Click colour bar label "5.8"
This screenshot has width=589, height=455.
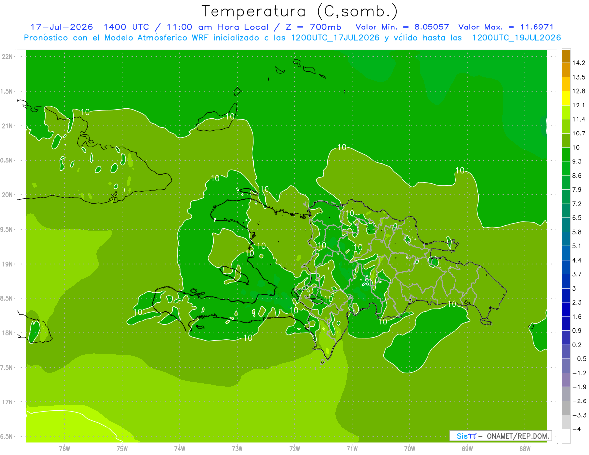tap(578, 232)
